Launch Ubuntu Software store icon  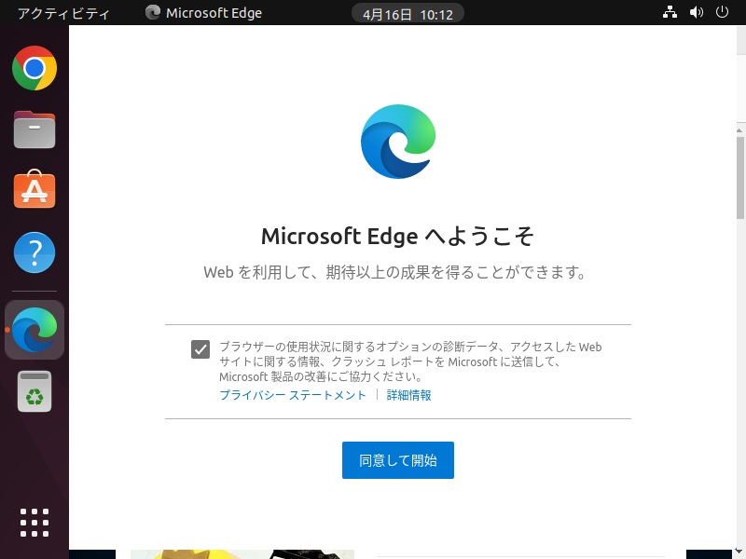click(35, 189)
